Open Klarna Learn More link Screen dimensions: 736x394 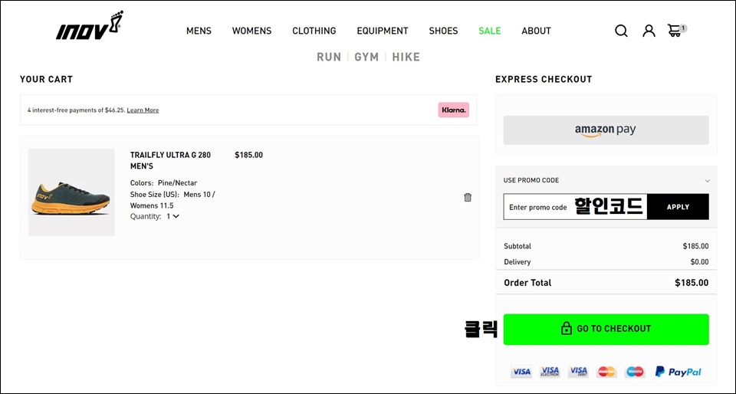tap(143, 110)
